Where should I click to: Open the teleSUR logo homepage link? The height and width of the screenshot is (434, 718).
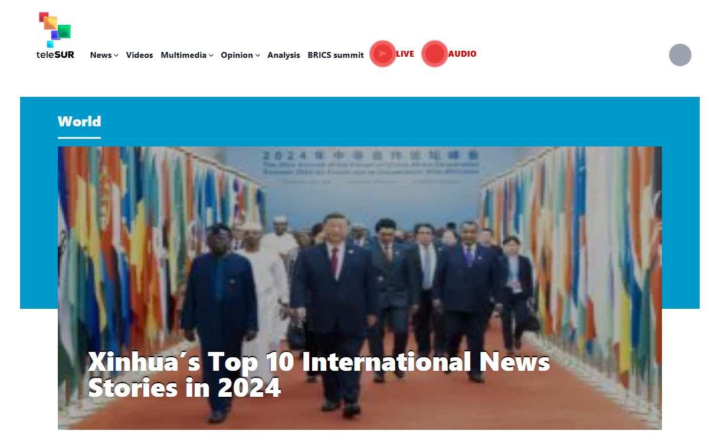pos(55,36)
